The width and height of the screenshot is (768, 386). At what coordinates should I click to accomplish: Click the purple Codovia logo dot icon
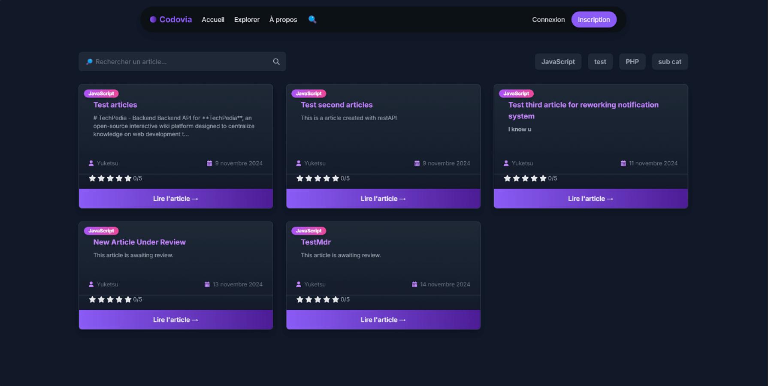click(x=153, y=19)
